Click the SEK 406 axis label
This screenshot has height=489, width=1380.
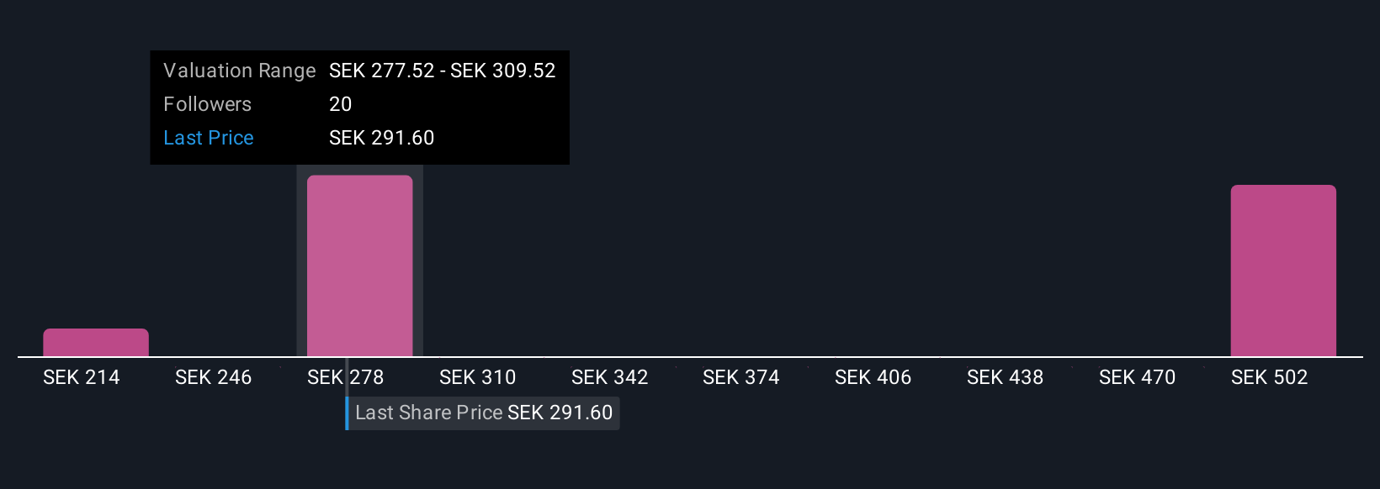tap(873, 377)
